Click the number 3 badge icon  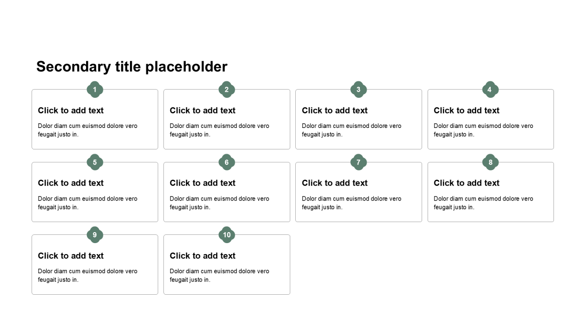tap(358, 90)
